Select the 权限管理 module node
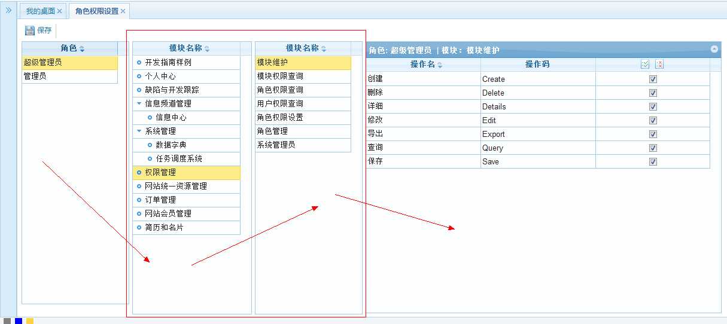Viewport: 727px width, 324px height. pos(186,172)
